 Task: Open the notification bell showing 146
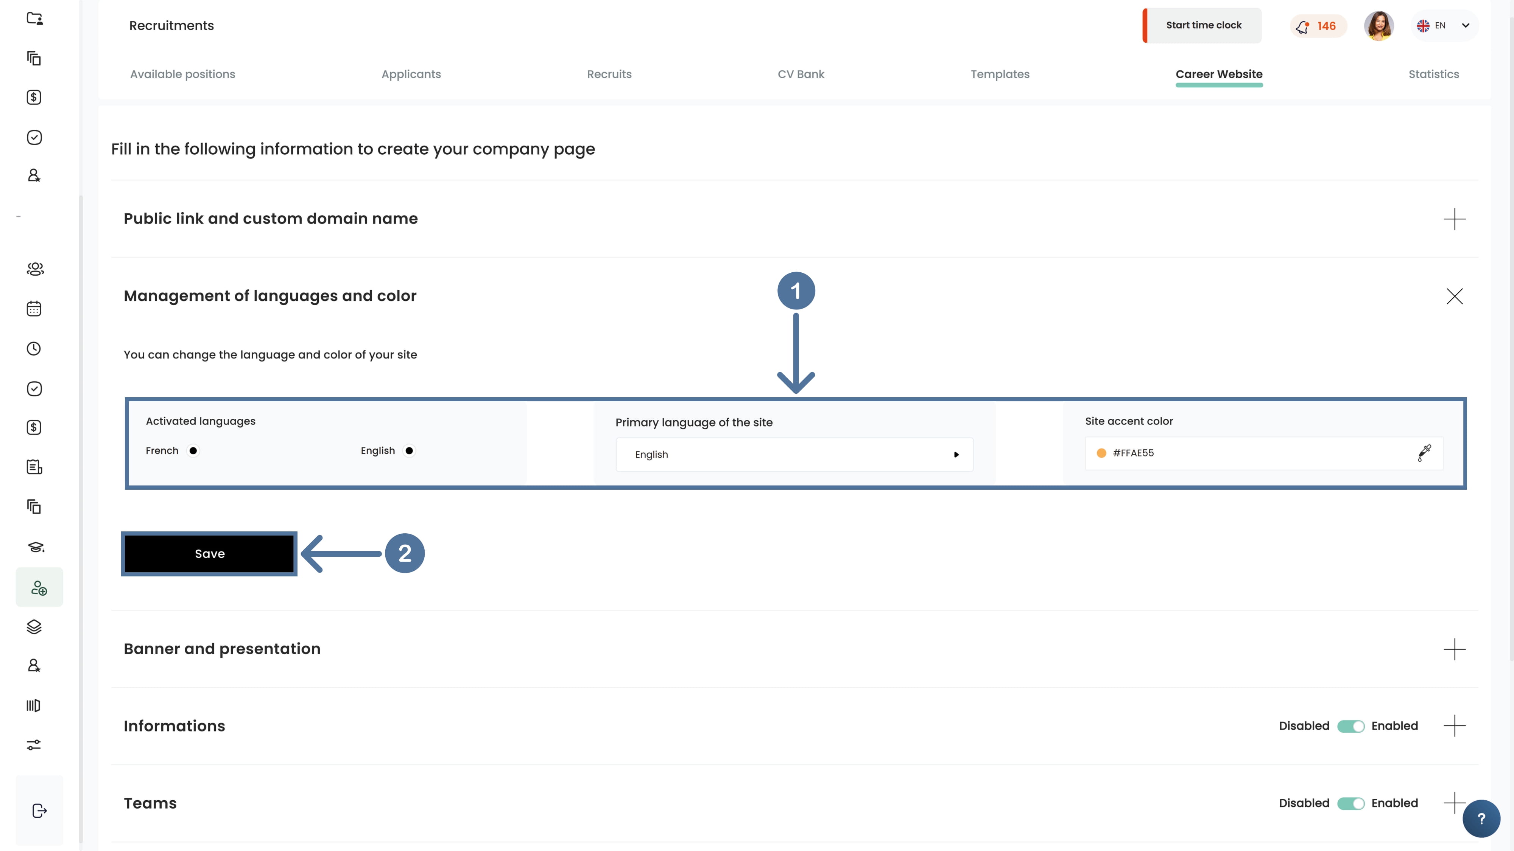pos(1318,26)
